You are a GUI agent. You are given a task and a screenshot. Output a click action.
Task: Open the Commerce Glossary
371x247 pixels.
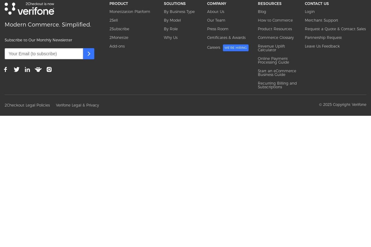[x=276, y=38]
